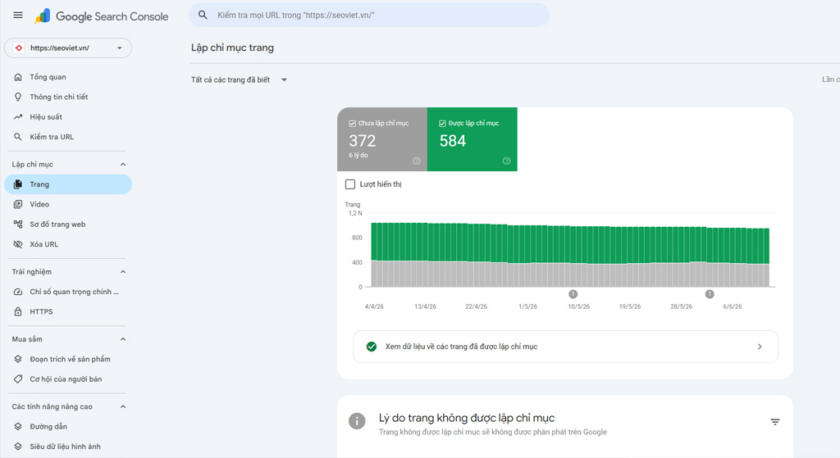Click the lock icon beside HTTPS
840x458 pixels.
tap(18, 311)
